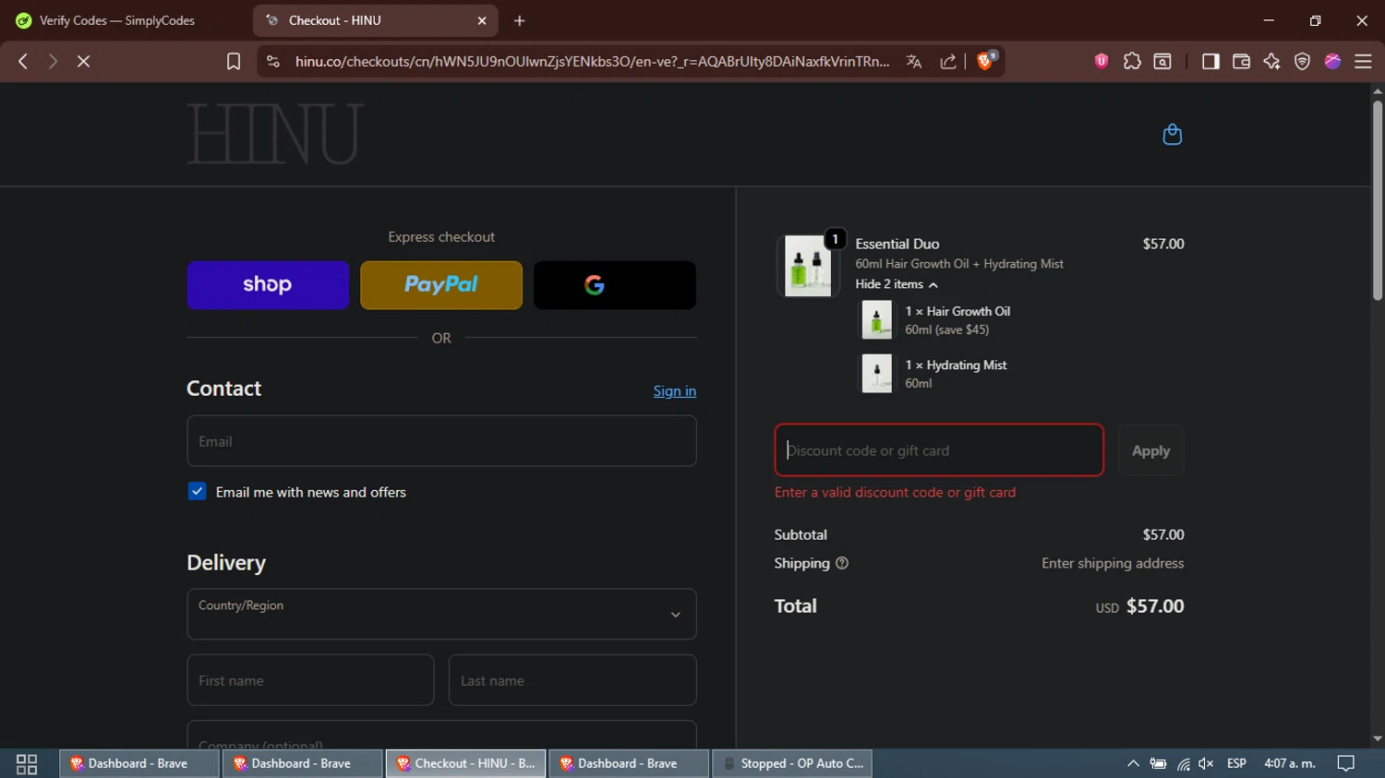
Task: Click the Hair Growth Oil thumbnail
Action: coord(877,320)
